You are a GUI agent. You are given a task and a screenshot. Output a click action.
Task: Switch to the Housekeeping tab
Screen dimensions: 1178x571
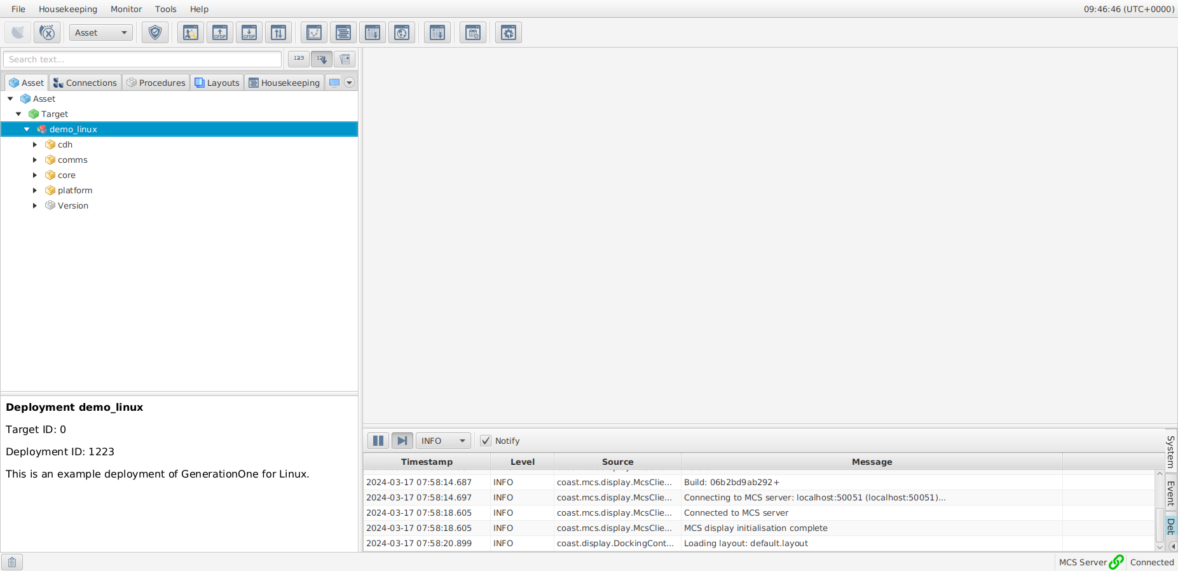click(284, 83)
